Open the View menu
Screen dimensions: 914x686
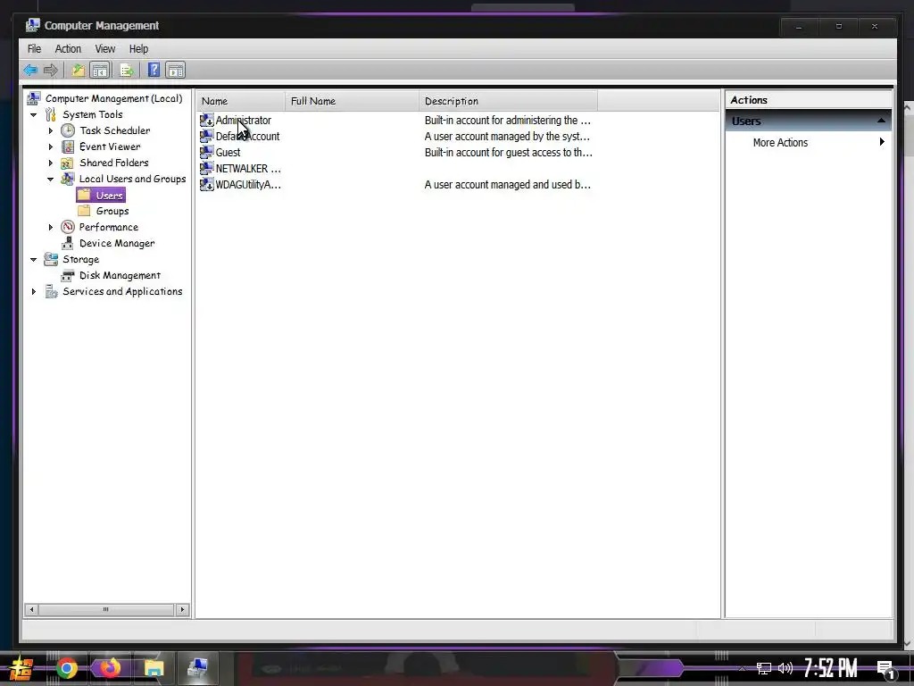point(105,49)
